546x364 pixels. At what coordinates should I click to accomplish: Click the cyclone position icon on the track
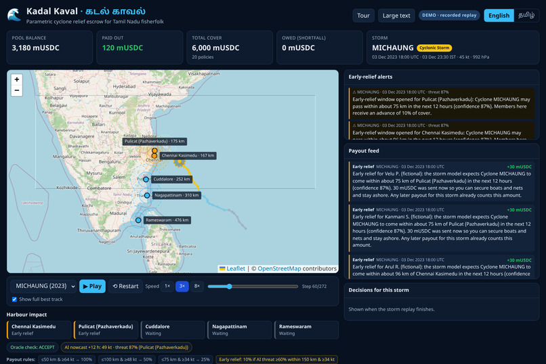tap(180, 161)
